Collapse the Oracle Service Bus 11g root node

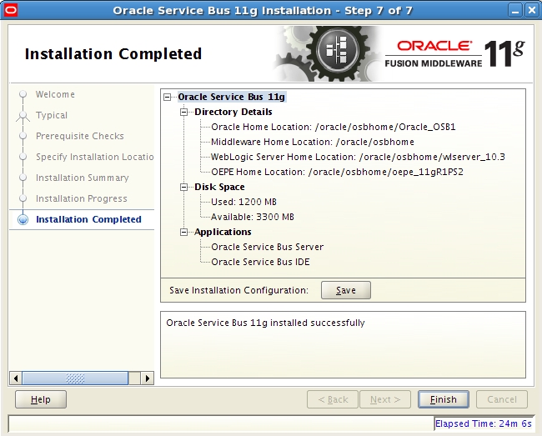[168, 97]
